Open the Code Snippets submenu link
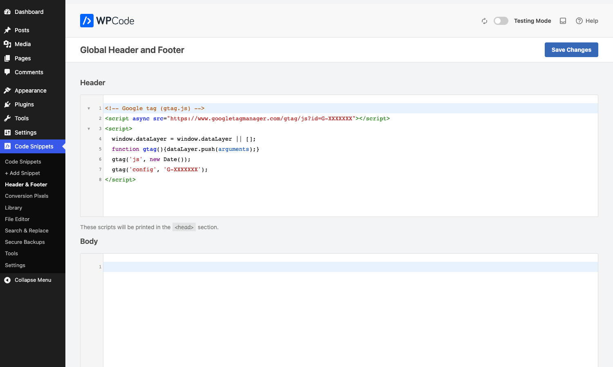613x367 pixels. [23, 162]
